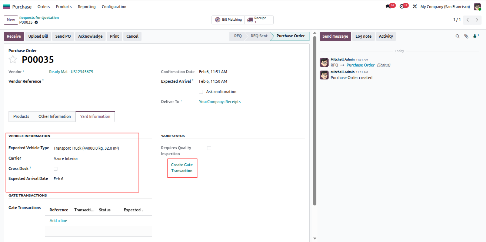Open the Carrier field Azure Interior
Screen dimensions: 486x242
[x=102, y=159]
